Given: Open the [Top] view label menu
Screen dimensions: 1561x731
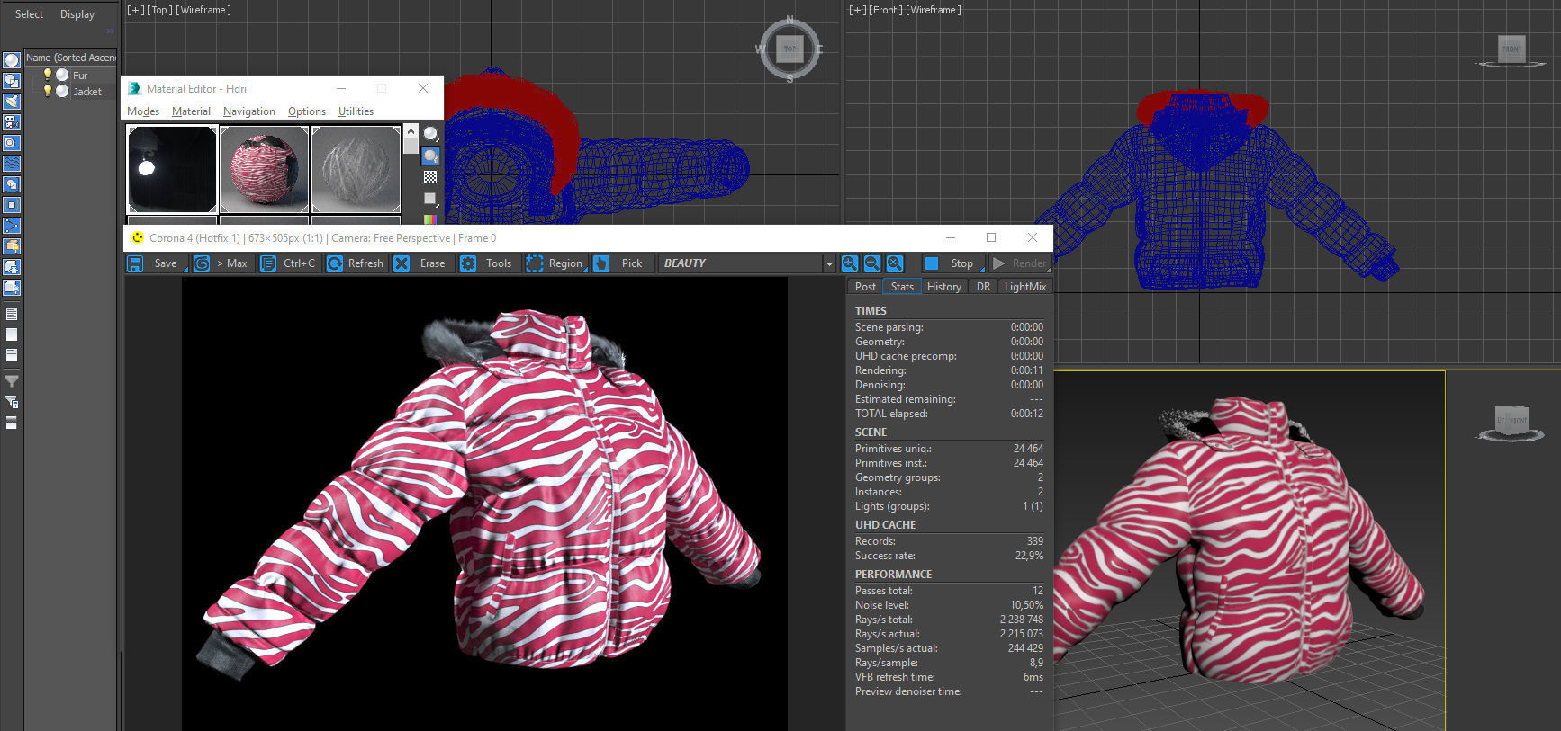Looking at the screenshot, I should pyautogui.click(x=159, y=10).
